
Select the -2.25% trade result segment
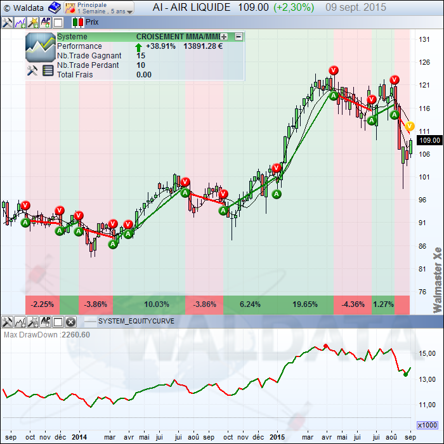tap(42, 304)
